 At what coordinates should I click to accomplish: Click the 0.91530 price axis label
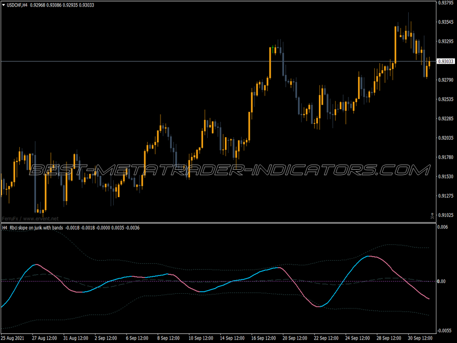(446, 176)
